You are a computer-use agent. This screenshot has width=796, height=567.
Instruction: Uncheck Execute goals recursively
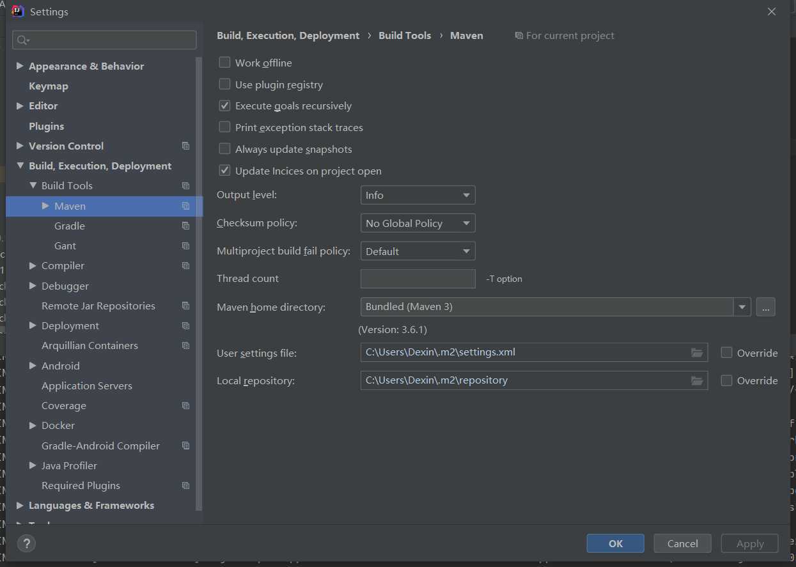click(224, 105)
